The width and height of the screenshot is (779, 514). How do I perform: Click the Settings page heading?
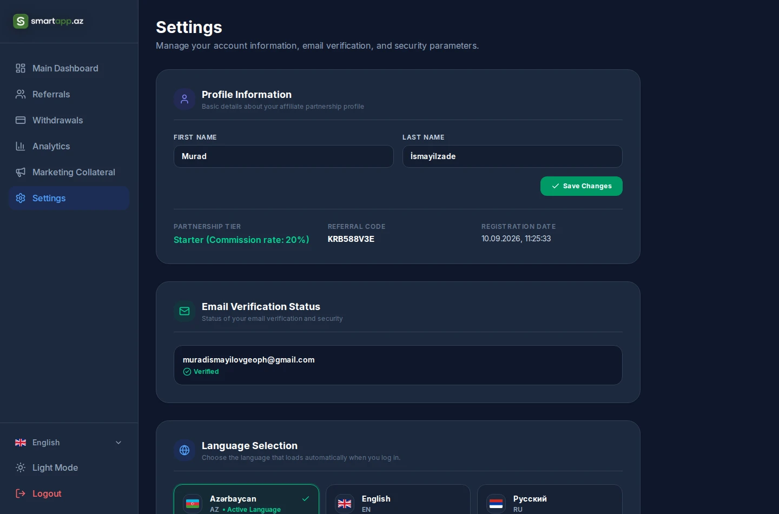coord(189,27)
